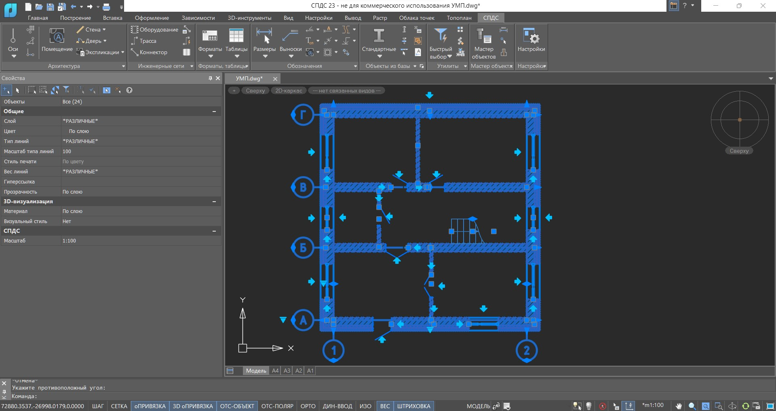Image resolution: width=776 pixels, height=411 pixels.
Task: Click the Модель layout tab button
Action: click(x=256, y=371)
